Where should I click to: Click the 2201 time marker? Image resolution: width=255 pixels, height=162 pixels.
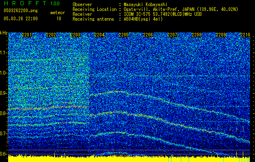coord(27,35)
